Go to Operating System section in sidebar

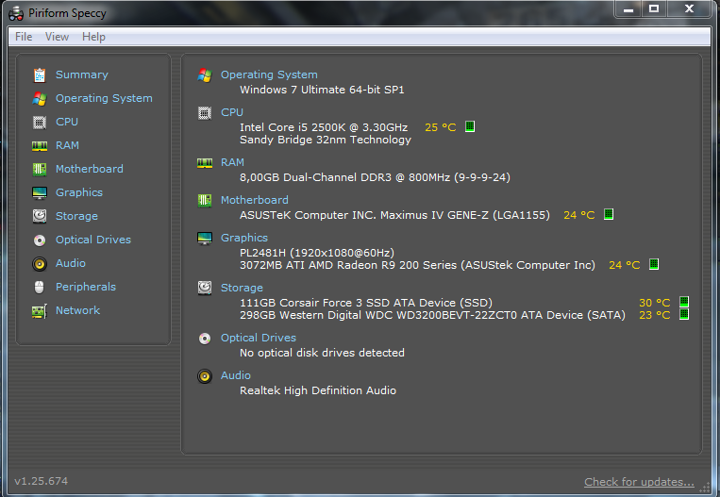(104, 98)
